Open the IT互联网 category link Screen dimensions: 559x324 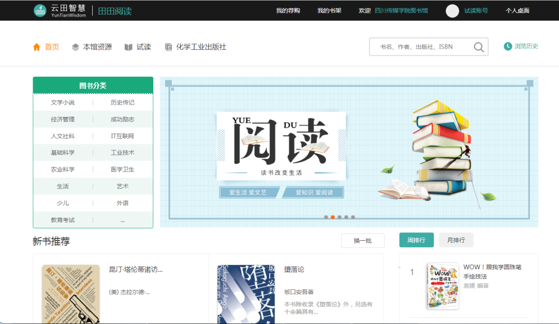123,136
